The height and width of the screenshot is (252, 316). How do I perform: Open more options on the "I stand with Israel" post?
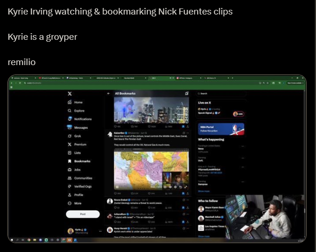pos(188,214)
